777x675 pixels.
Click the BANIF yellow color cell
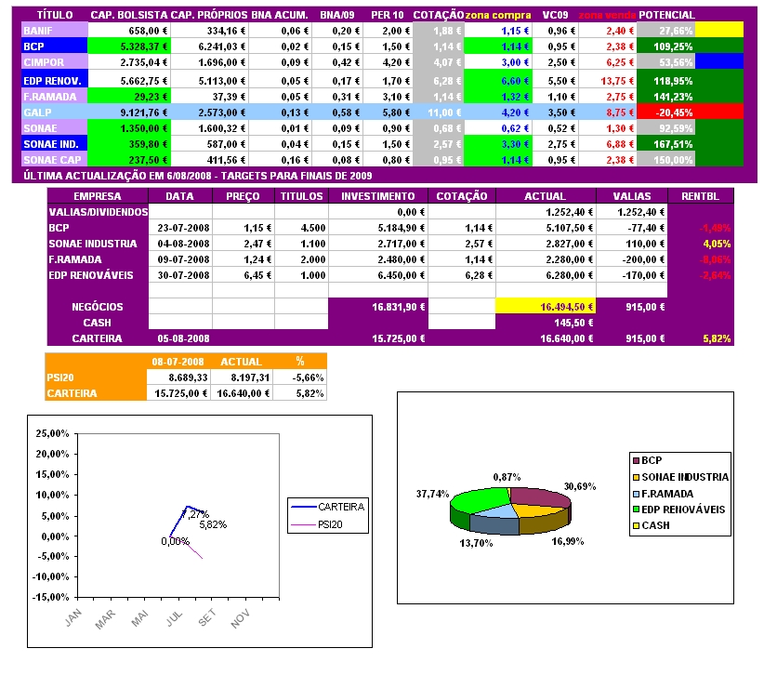coord(719,30)
